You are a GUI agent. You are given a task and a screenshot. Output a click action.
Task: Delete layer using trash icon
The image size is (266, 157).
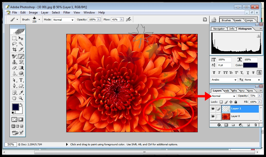pos(255,125)
